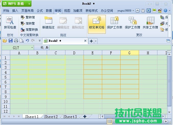Image resolution: width=173 pixels, height=125 pixels.
Task: Switch to Sheet1 tab
Action: point(32,117)
